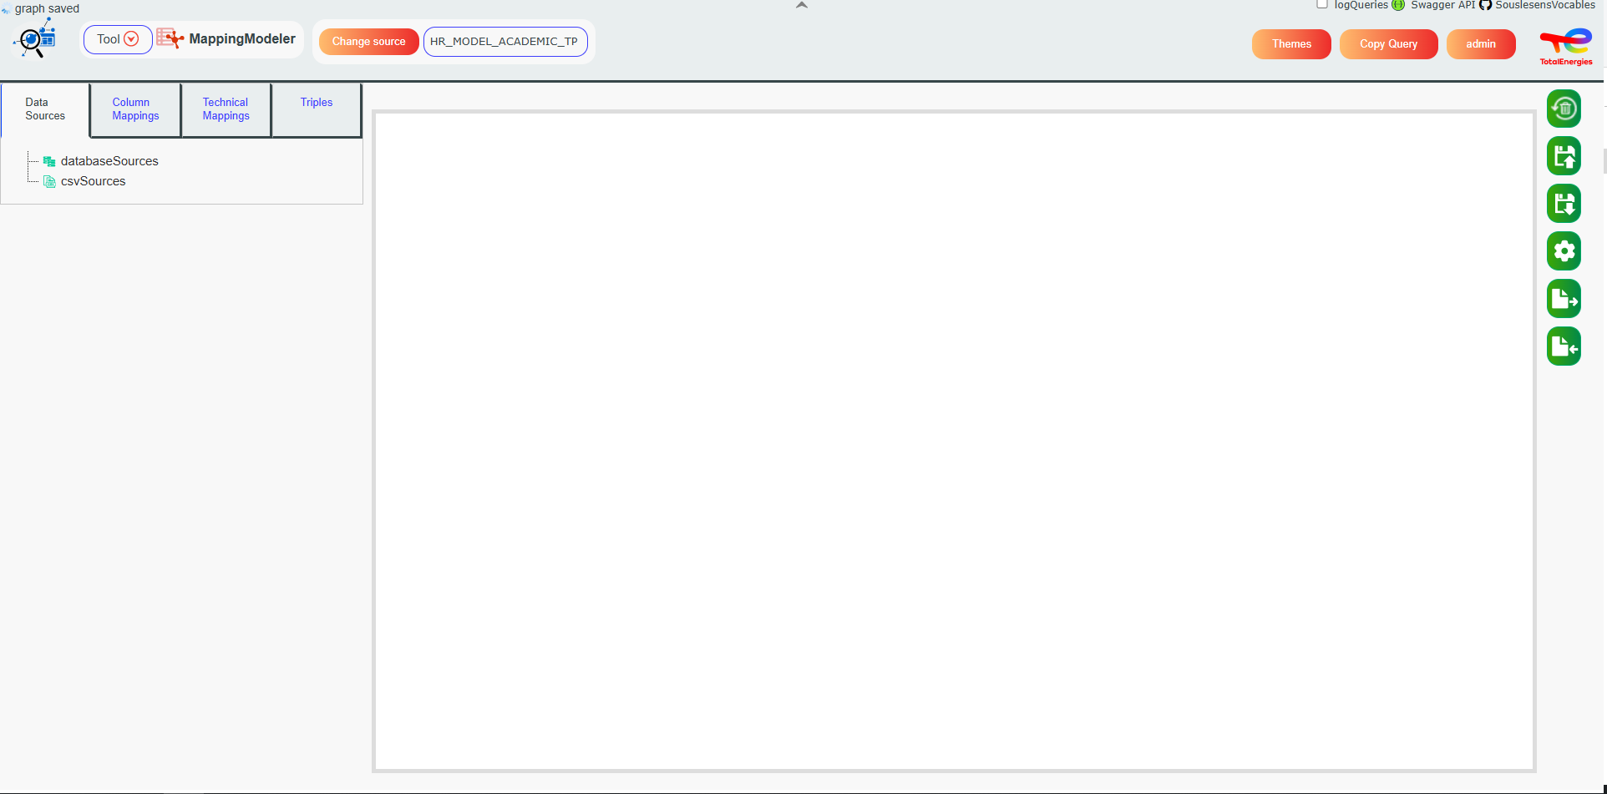
Task: Click the HR_MODEL_ACADEMIC_TP source label
Action: (x=504, y=42)
